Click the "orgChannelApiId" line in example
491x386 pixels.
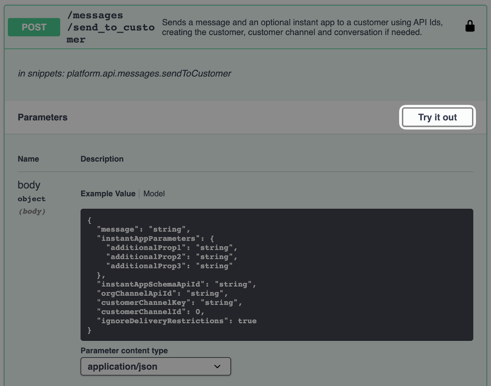(162, 293)
